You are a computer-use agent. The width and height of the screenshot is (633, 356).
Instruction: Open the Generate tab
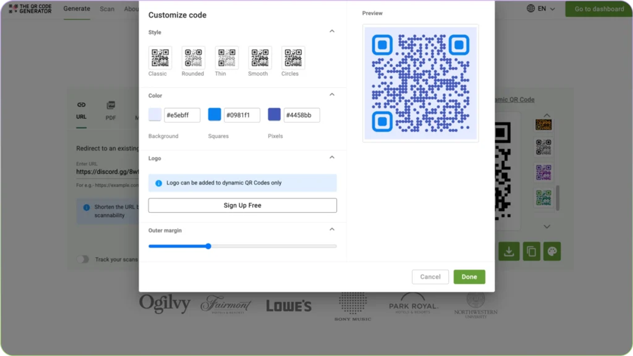pos(76,9)
